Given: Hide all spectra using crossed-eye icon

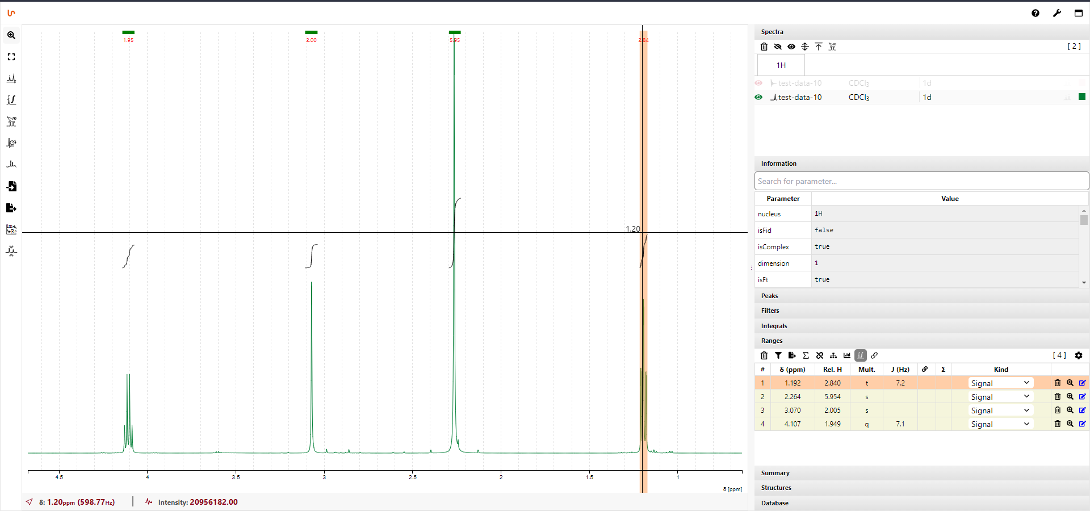Looking at the screenshot, I should [x=778, y=47].
